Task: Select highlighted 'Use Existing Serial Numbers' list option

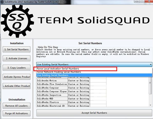Action: pos(94,75)
